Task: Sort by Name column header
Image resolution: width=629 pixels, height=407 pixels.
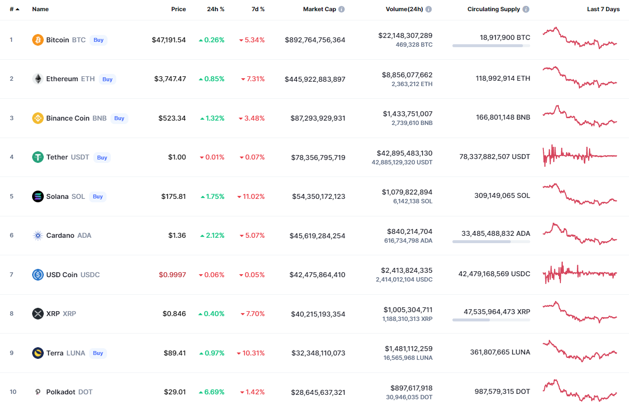Action: click(x=40, y=9)
